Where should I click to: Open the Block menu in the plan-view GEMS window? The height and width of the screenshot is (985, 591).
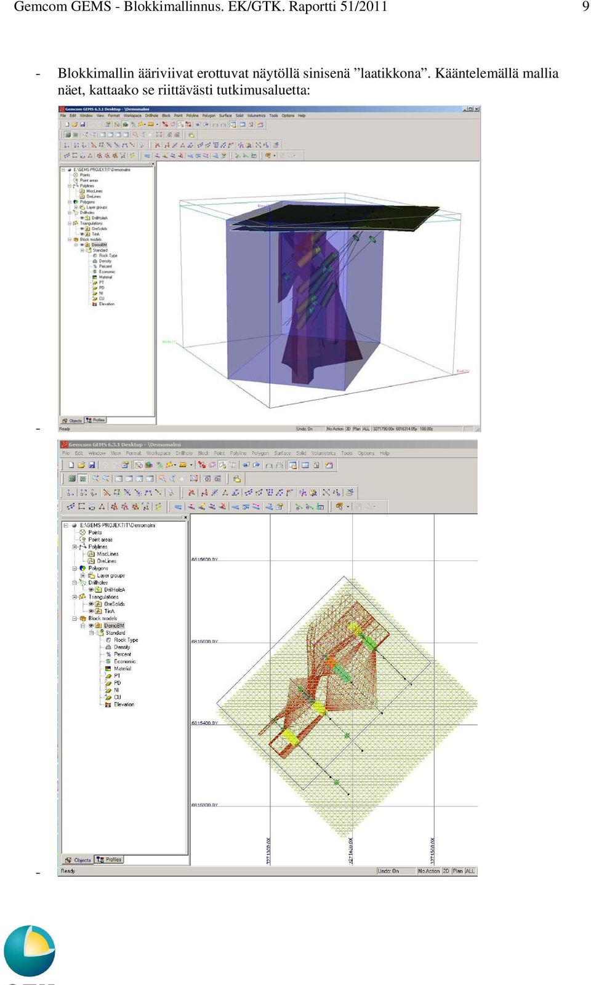click(x=203, y=453)
